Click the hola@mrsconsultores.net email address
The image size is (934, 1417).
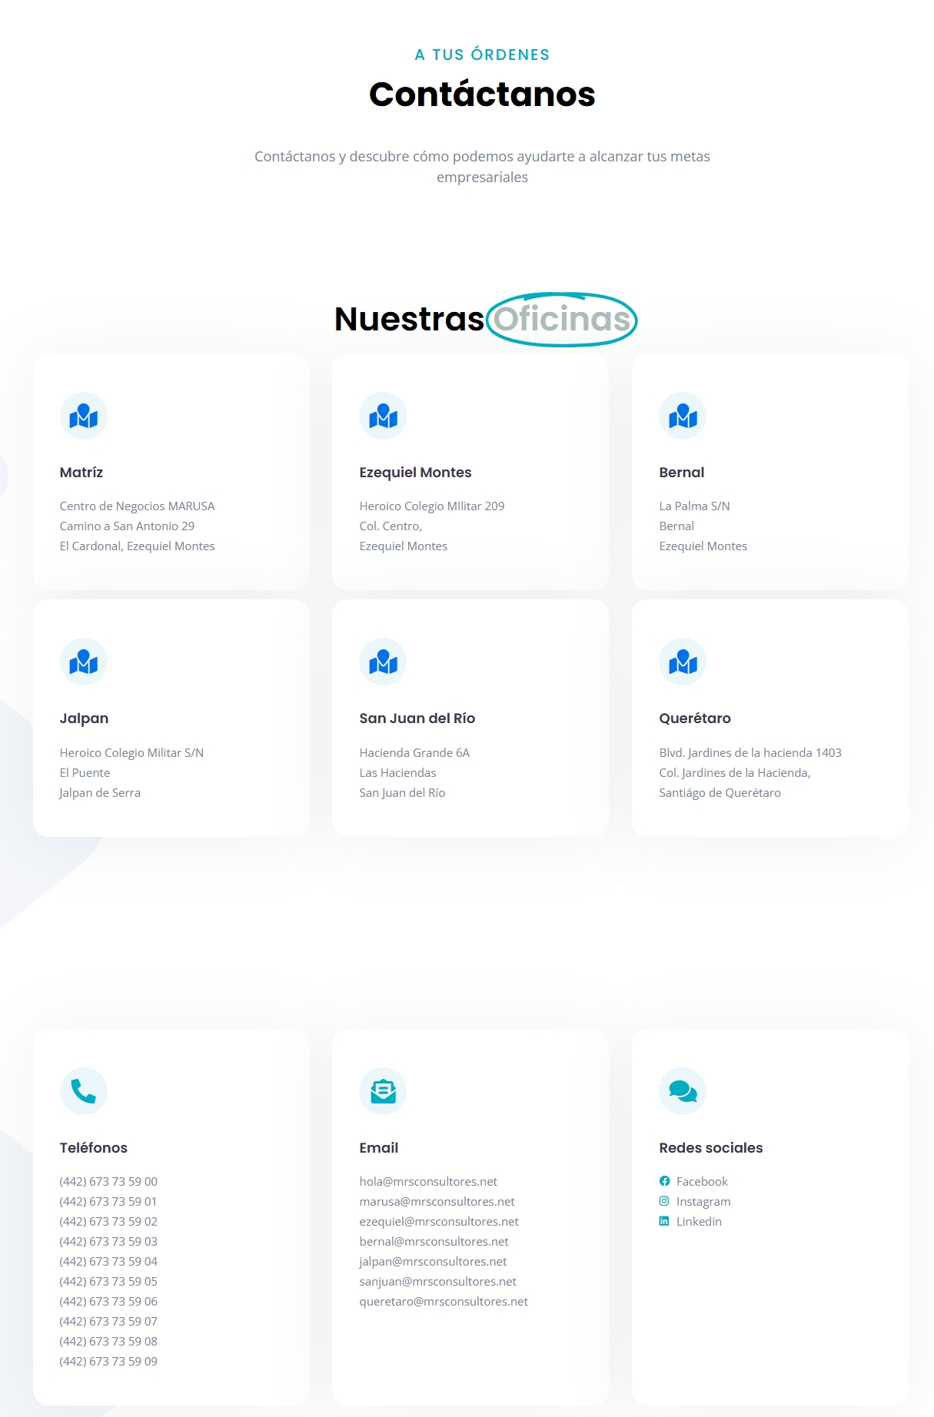(428, 1181)
